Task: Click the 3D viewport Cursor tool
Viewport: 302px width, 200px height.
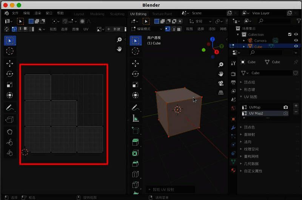Action: coord(136,52)
